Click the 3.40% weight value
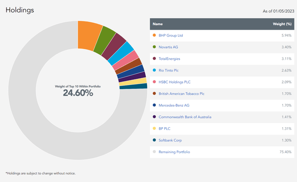The image size is (297, 182). click(x=286, y=47)
